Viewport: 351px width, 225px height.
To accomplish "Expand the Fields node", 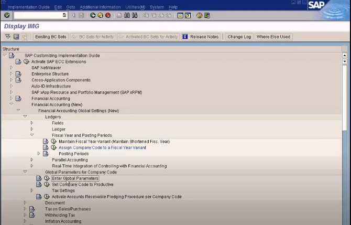I will pos(32,123).
